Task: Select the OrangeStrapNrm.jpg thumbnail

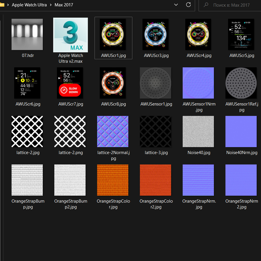Action: (198, 180)
